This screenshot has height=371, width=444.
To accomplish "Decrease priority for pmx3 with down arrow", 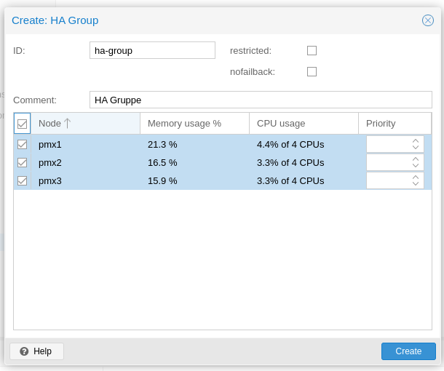I will [416, 184].
